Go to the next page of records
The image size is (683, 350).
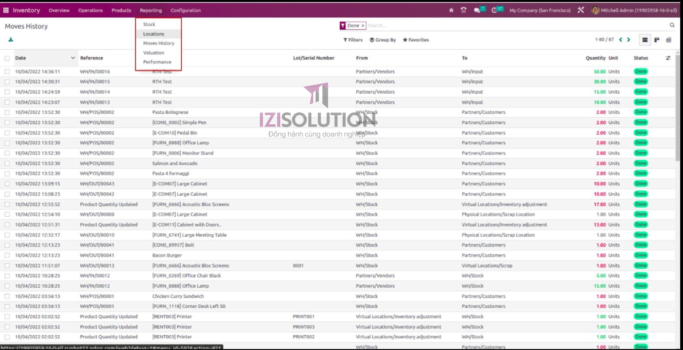pos(629,39)
